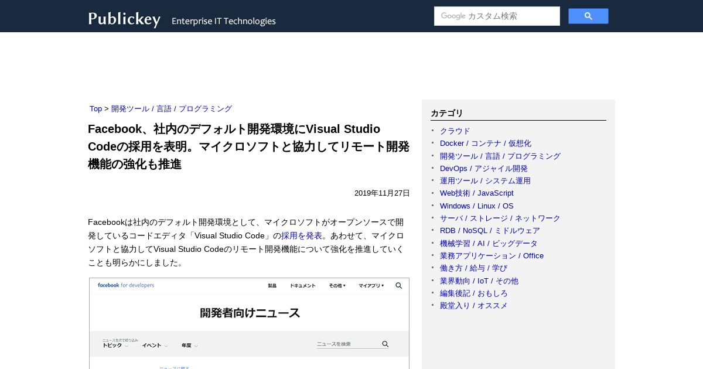703x369 pixels.
Task: Expand the イベント filter in the screenshot
Action: pos(155,346)
